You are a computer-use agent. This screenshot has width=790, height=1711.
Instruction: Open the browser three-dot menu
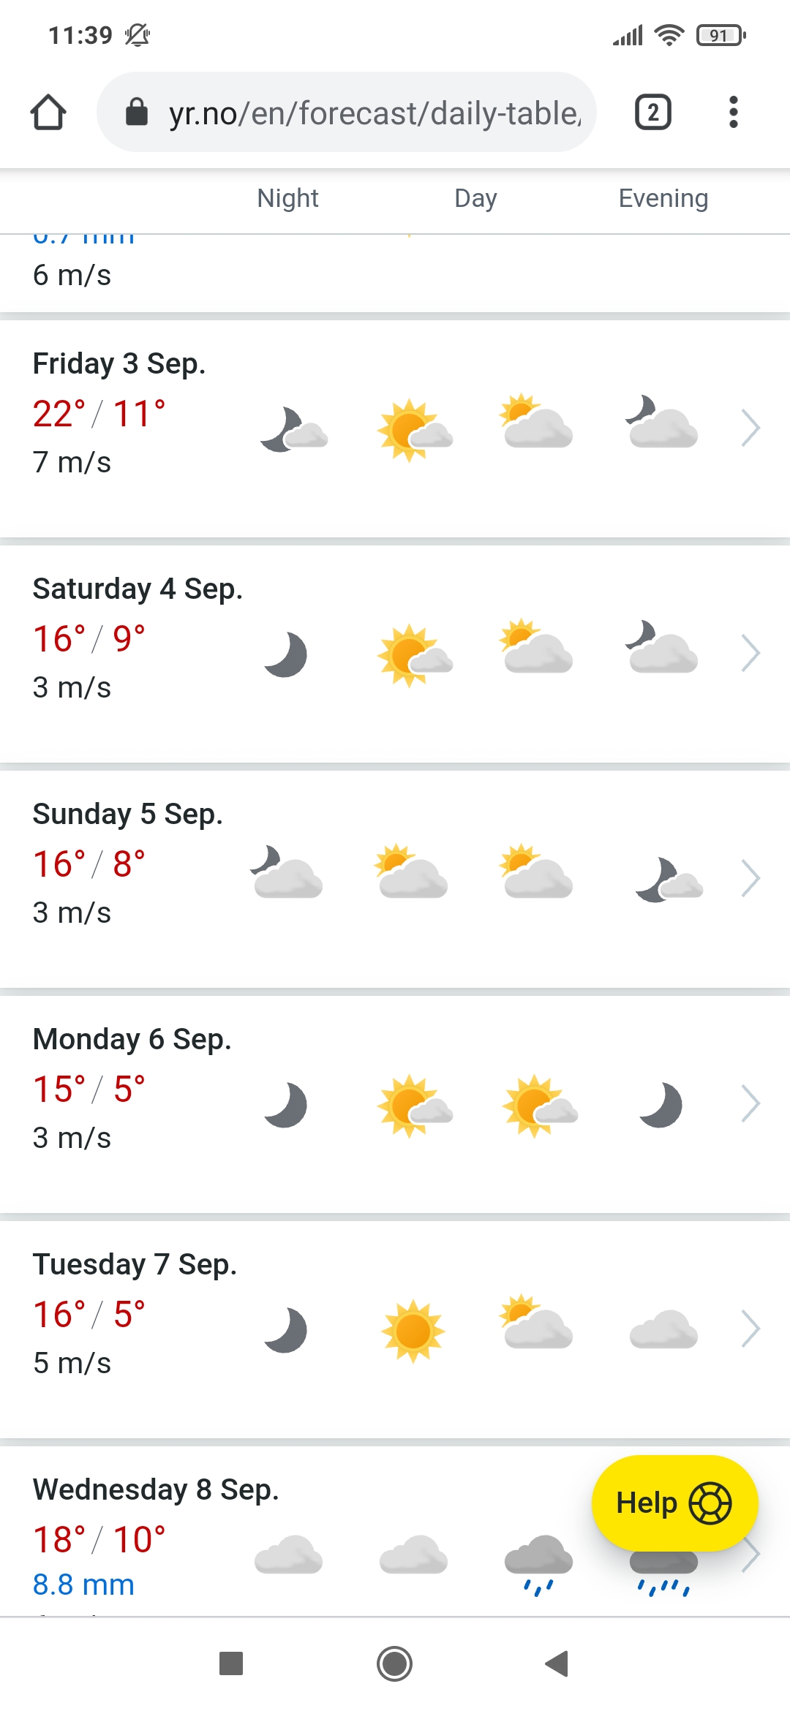733,113
